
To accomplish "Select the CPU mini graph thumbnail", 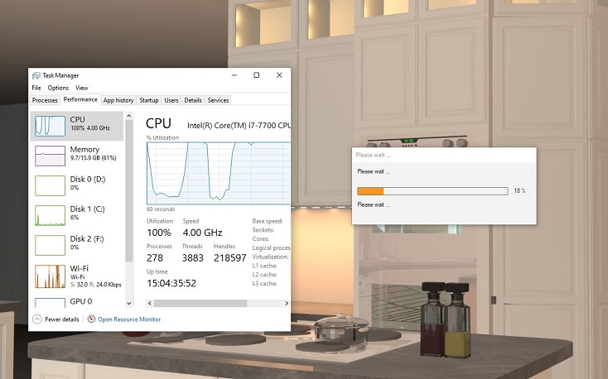I will pos(50,126).
